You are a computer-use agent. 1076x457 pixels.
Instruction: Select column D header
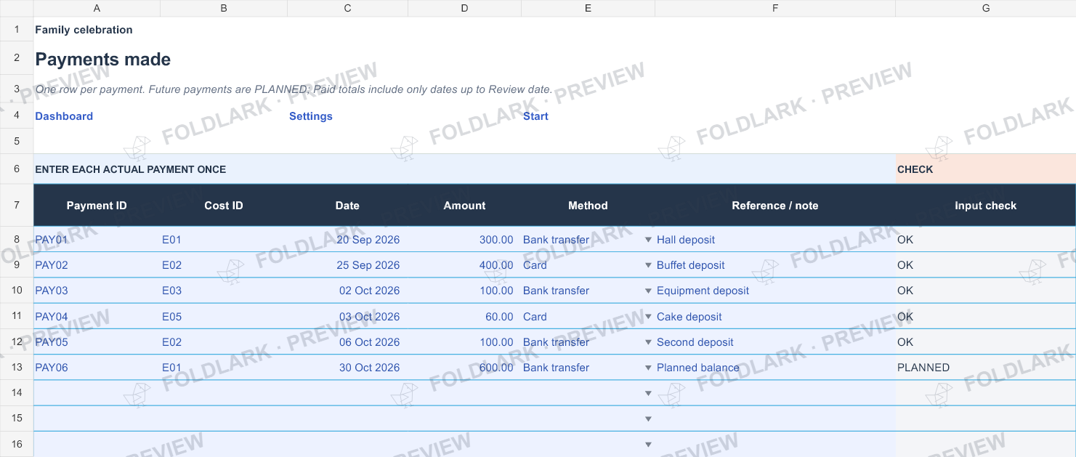click(464, 8)
